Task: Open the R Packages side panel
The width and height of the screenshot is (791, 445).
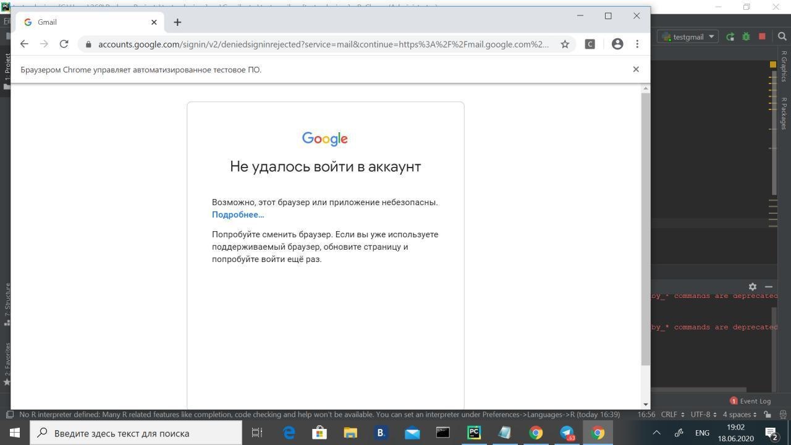Action: (784, 113)
